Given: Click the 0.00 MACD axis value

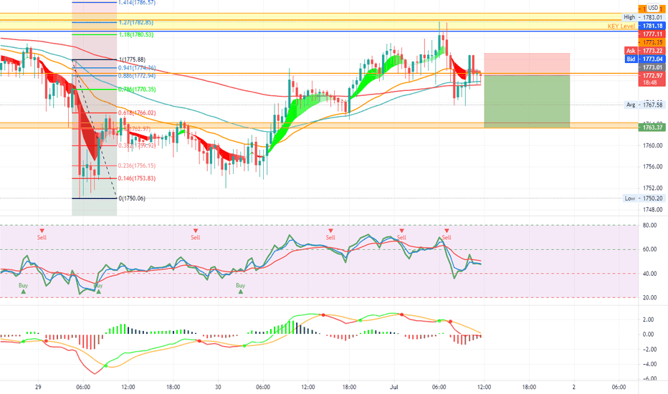Looking at the screenshot, I should pyautogui.click(x=649, y=335).
